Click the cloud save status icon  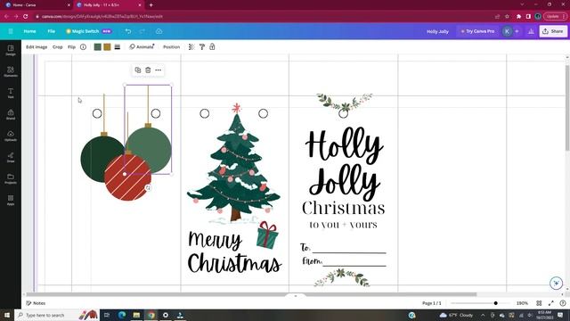coord(159,31)
